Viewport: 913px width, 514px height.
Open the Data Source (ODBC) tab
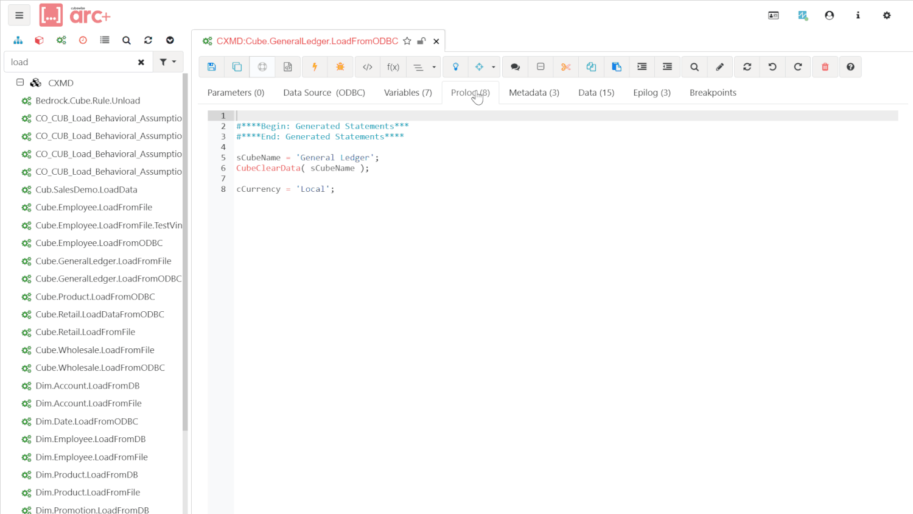click(324, 93)
